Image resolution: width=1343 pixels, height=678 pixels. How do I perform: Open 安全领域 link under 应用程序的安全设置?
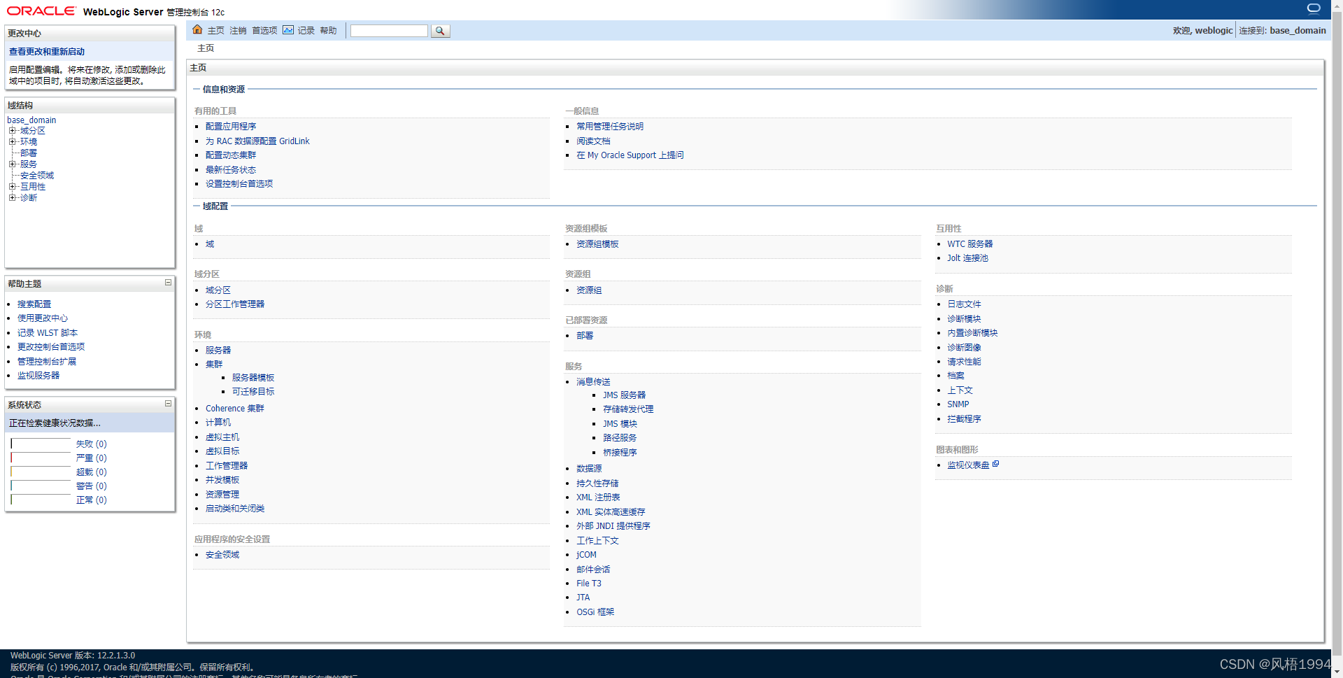(222, 555)
